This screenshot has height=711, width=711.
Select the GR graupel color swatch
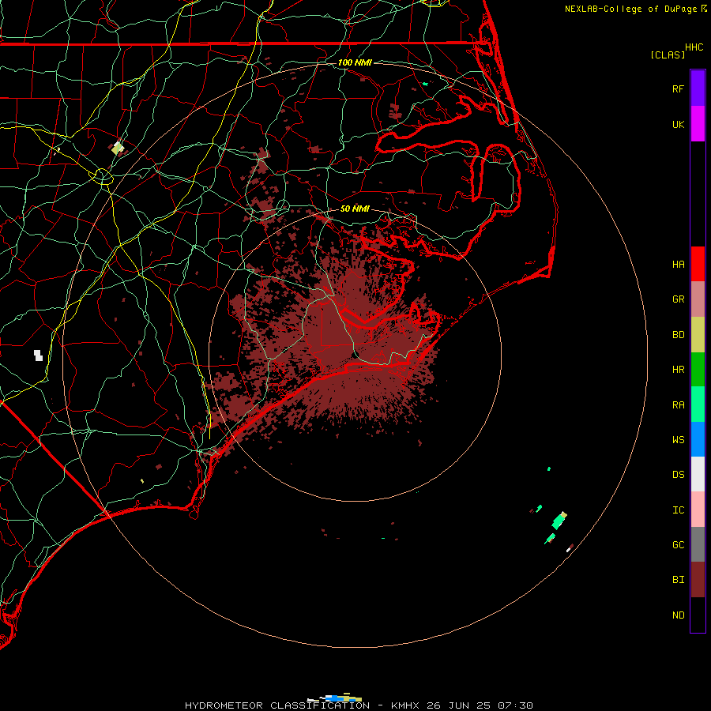point(698,299)
